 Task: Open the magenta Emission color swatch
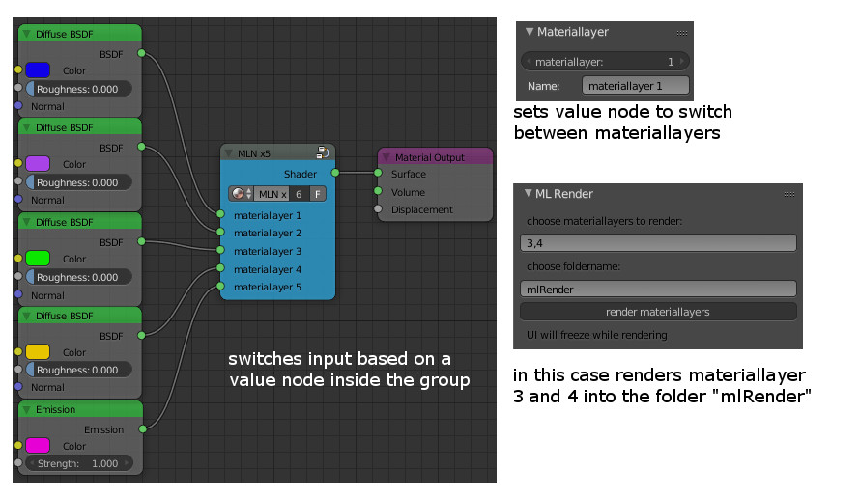[x=38, y=446]
